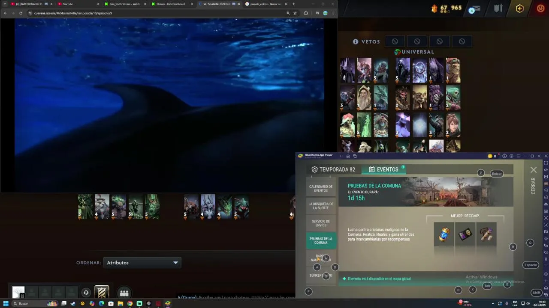
Task: Open BlueStacks account profile icon
Action: click(x=504, y=156)
